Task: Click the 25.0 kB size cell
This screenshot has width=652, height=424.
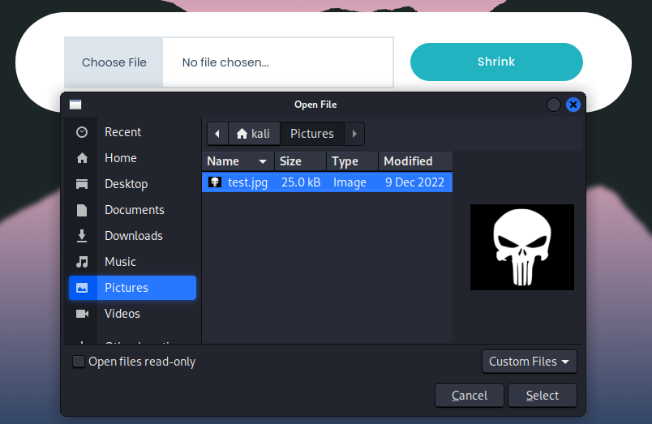Action: (301, 182)
